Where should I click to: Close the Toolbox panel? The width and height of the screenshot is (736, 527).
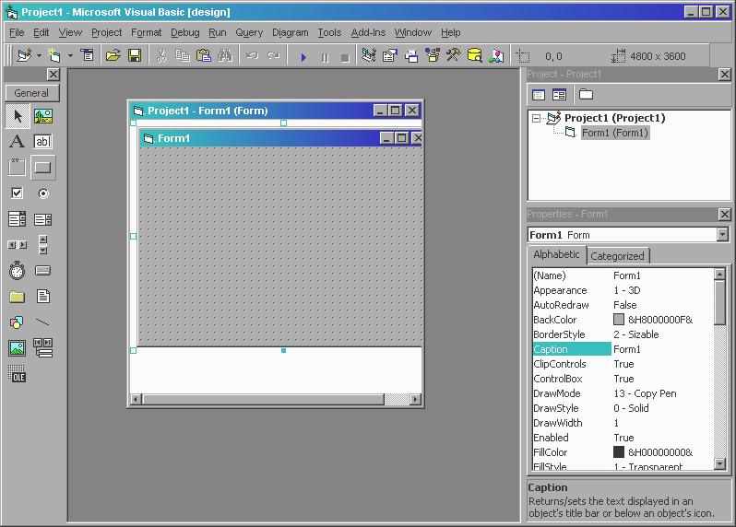coord(53,75)
